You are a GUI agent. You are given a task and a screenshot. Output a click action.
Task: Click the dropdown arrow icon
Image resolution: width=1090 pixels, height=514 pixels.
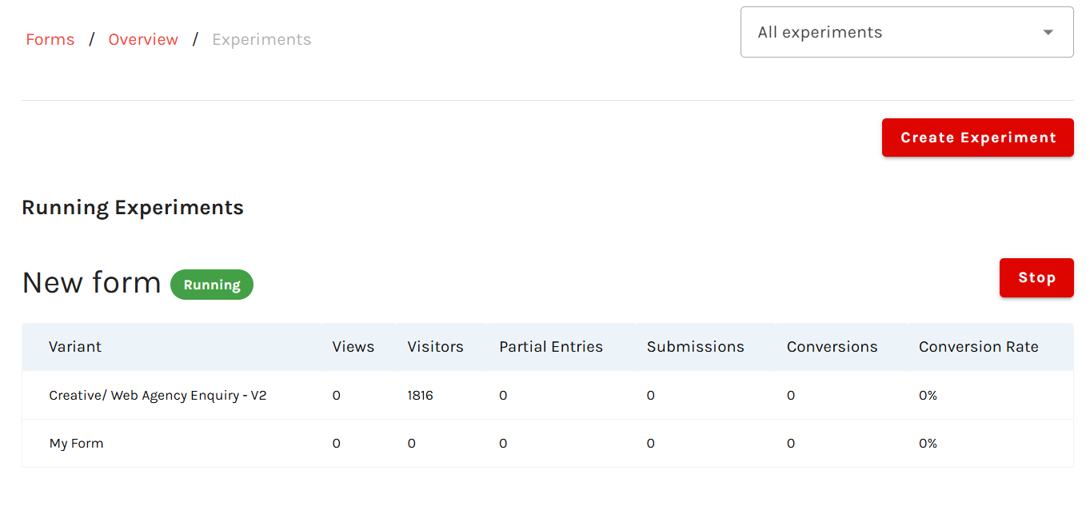1048,33
